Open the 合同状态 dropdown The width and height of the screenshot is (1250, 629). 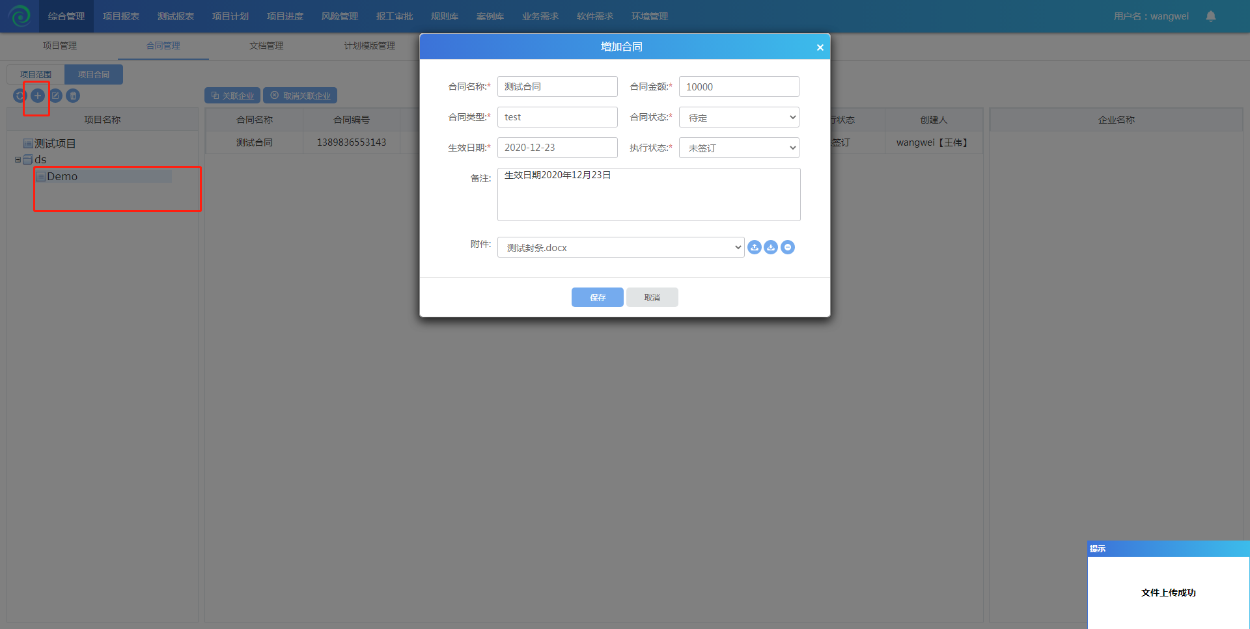click(739, 118)
